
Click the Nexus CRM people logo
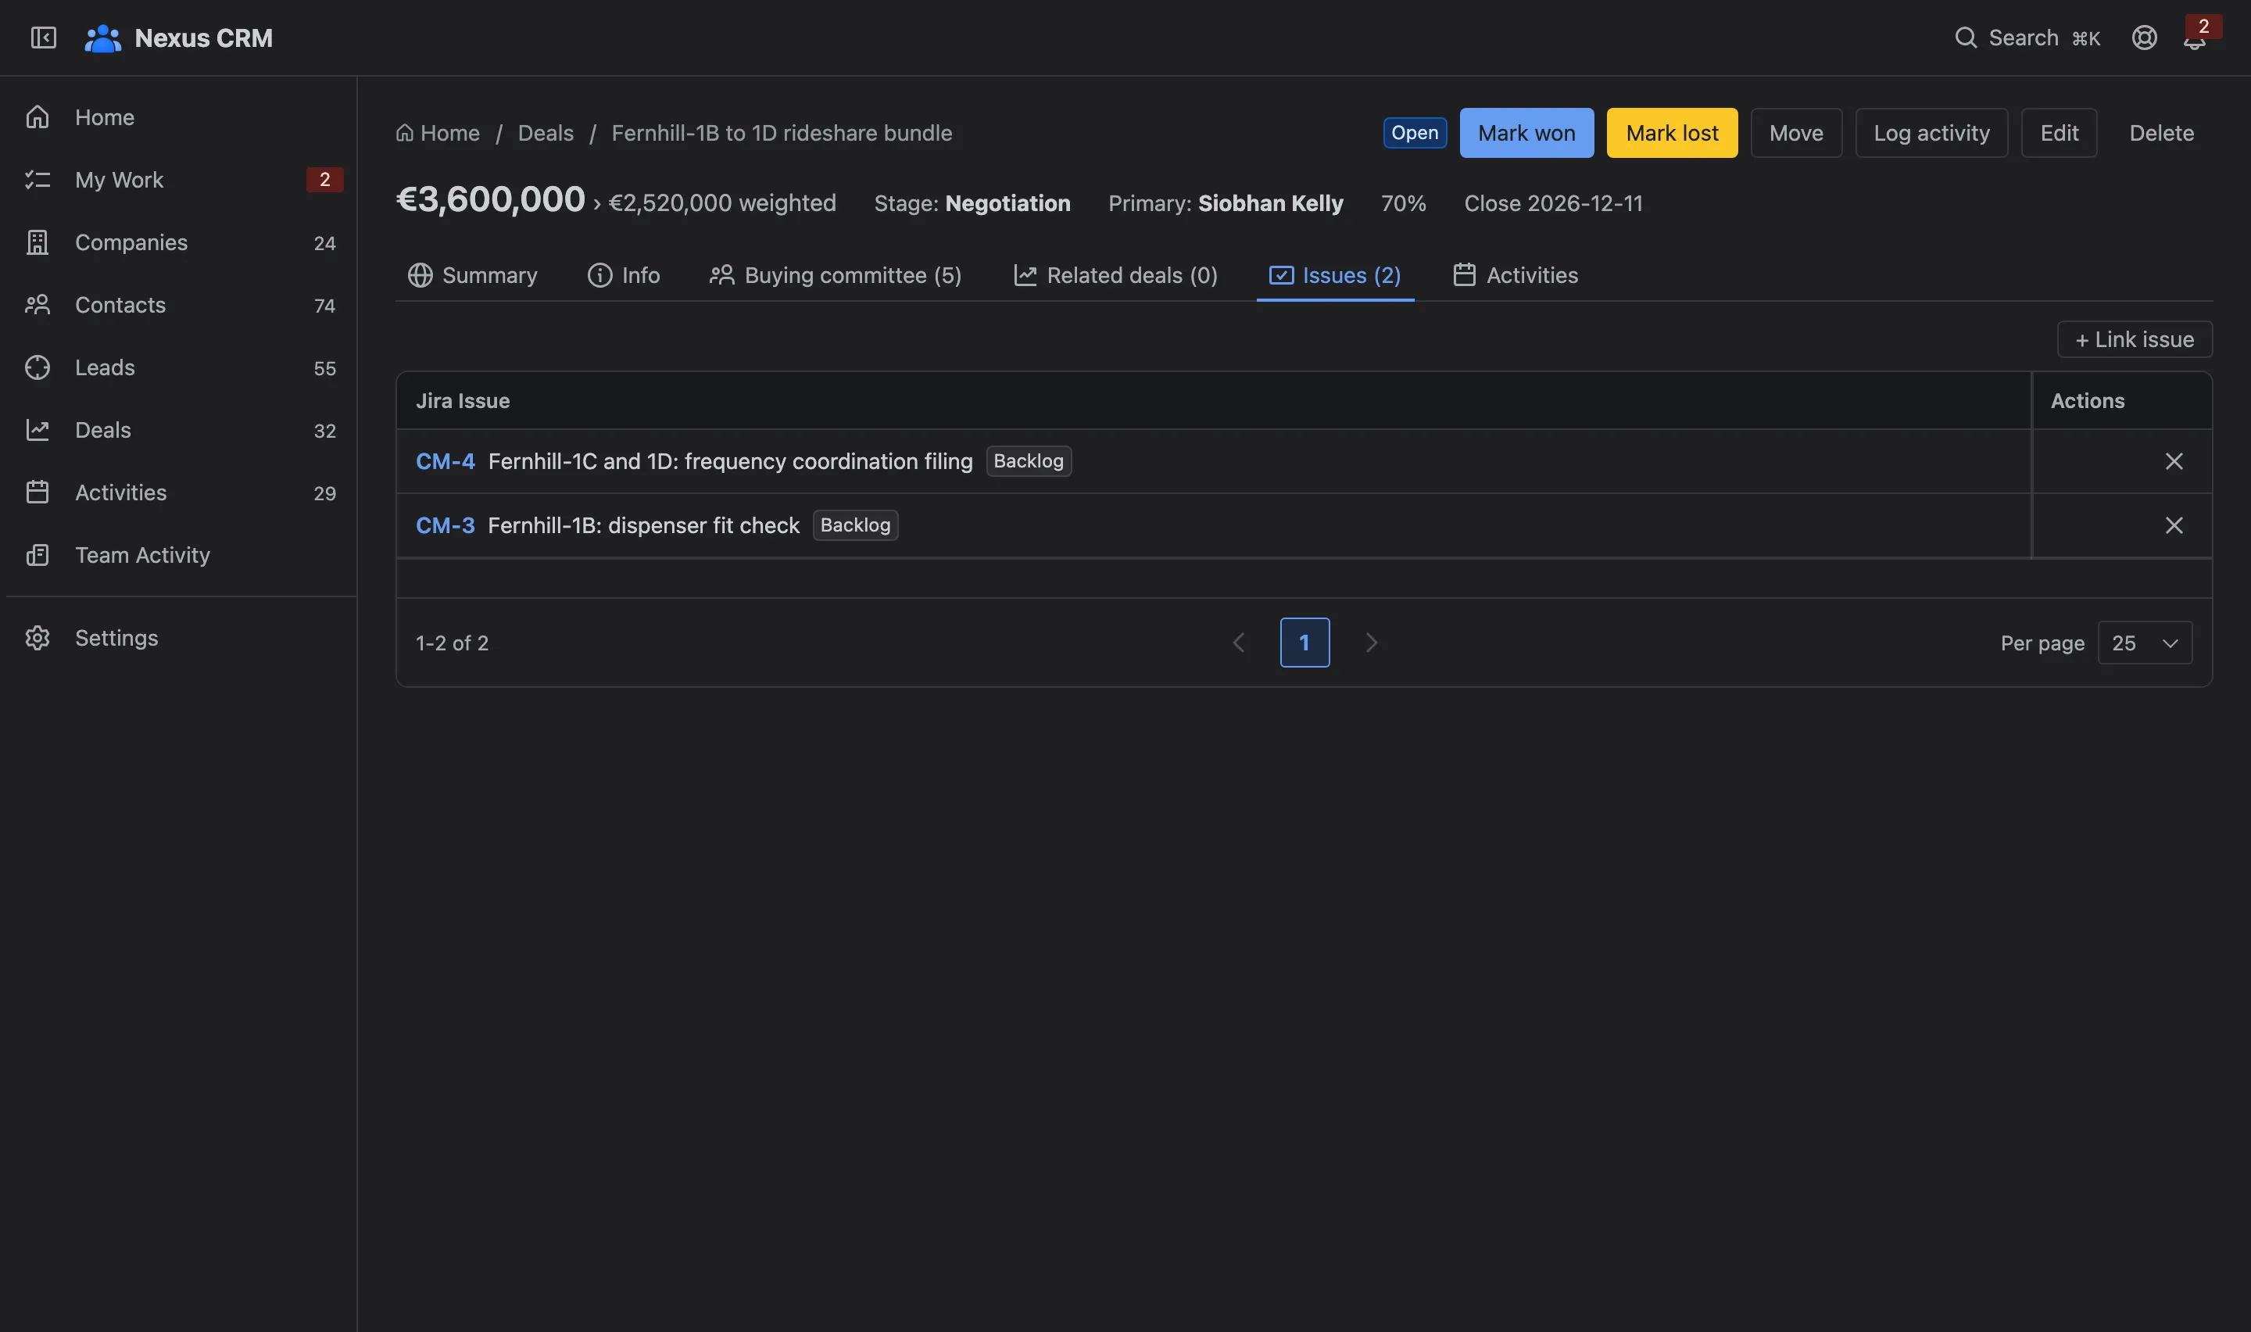click(x=102, y=38)
